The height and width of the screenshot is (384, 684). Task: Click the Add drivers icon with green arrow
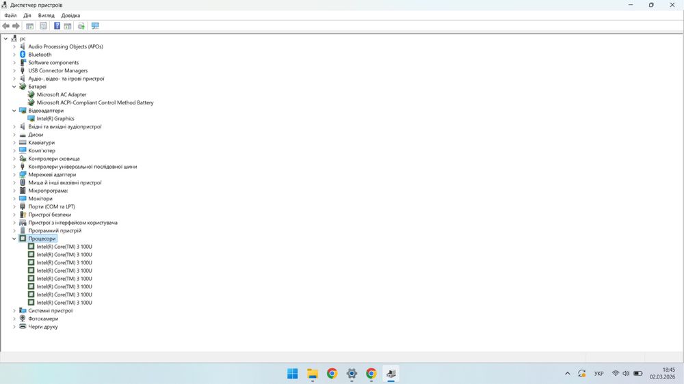81,26
